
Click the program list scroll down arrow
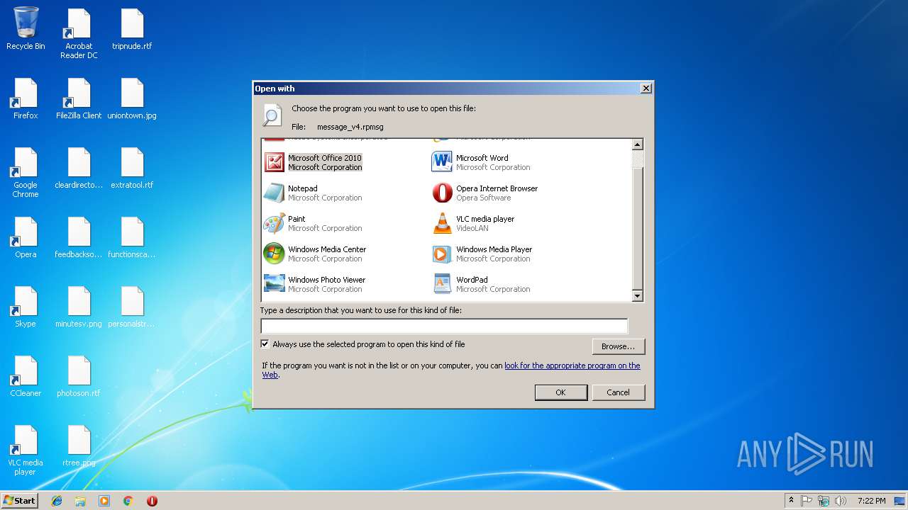tap(637, 296)
